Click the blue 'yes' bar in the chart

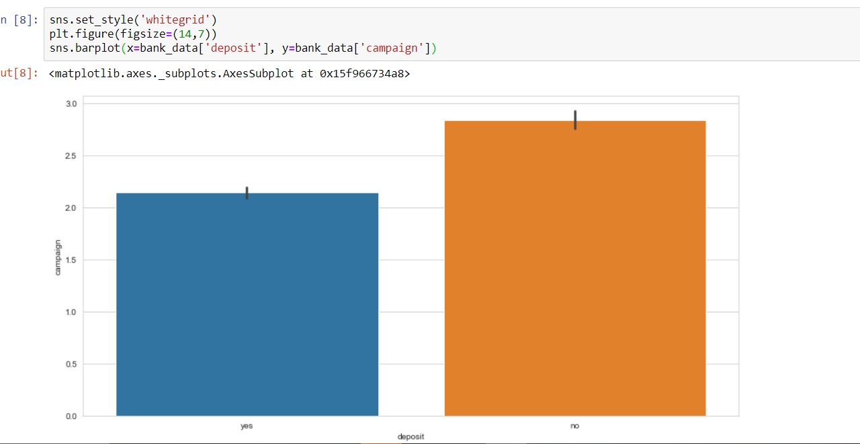point(247,302)
